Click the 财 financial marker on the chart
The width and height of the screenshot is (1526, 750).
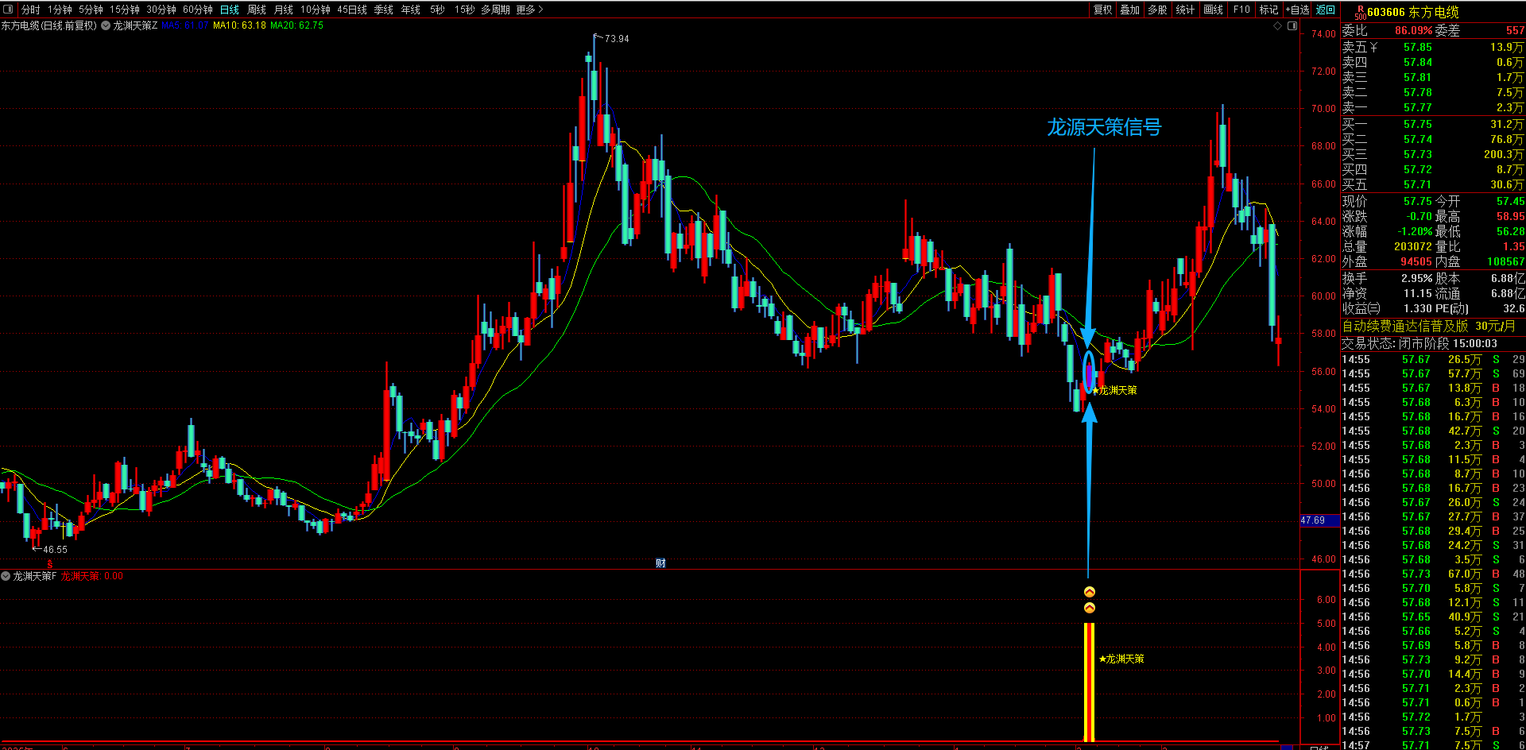[x=660, y=562]
